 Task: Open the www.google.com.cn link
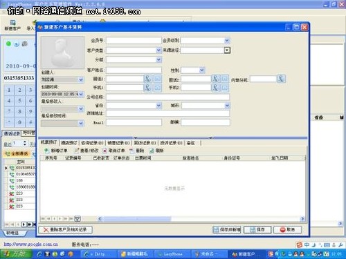pyautogui.click(x=31, y=244)
